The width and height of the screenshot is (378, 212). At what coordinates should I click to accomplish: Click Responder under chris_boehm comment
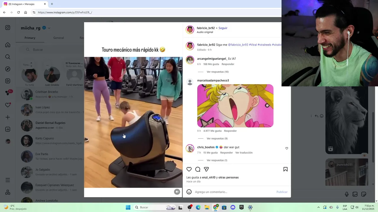227,153
